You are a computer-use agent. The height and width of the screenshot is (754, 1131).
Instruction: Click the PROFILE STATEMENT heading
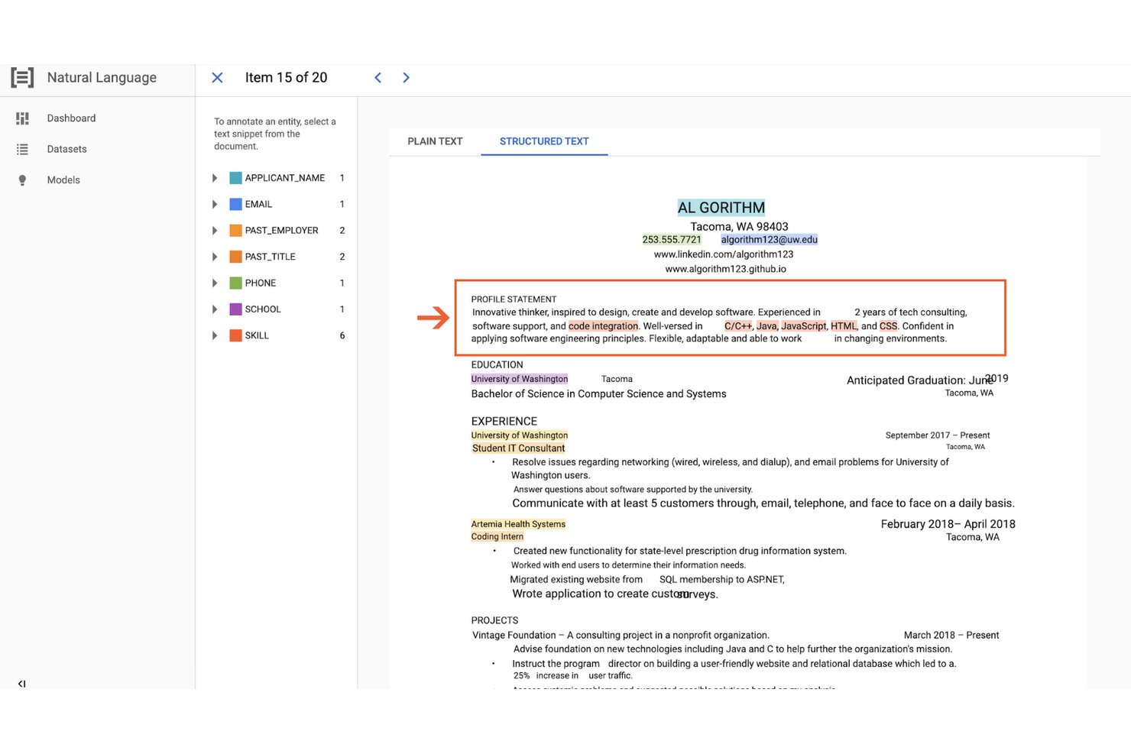point(514,299)
